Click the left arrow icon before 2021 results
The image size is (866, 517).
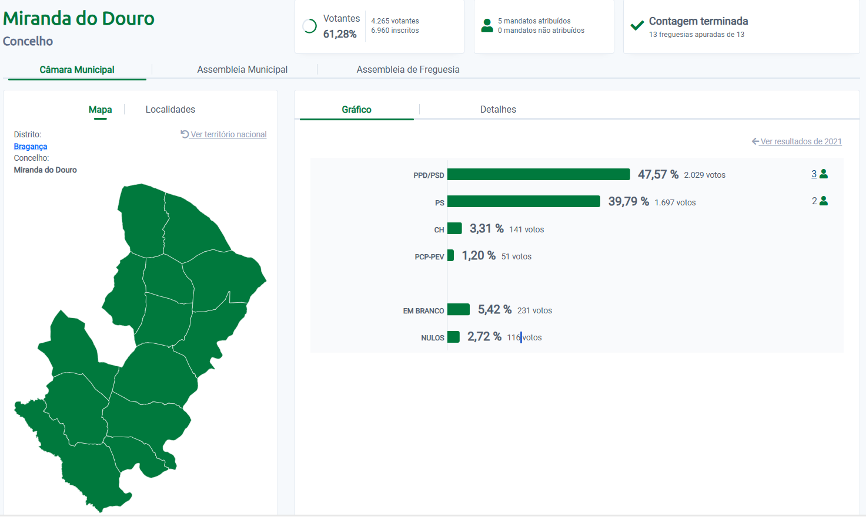coord(755,141)
